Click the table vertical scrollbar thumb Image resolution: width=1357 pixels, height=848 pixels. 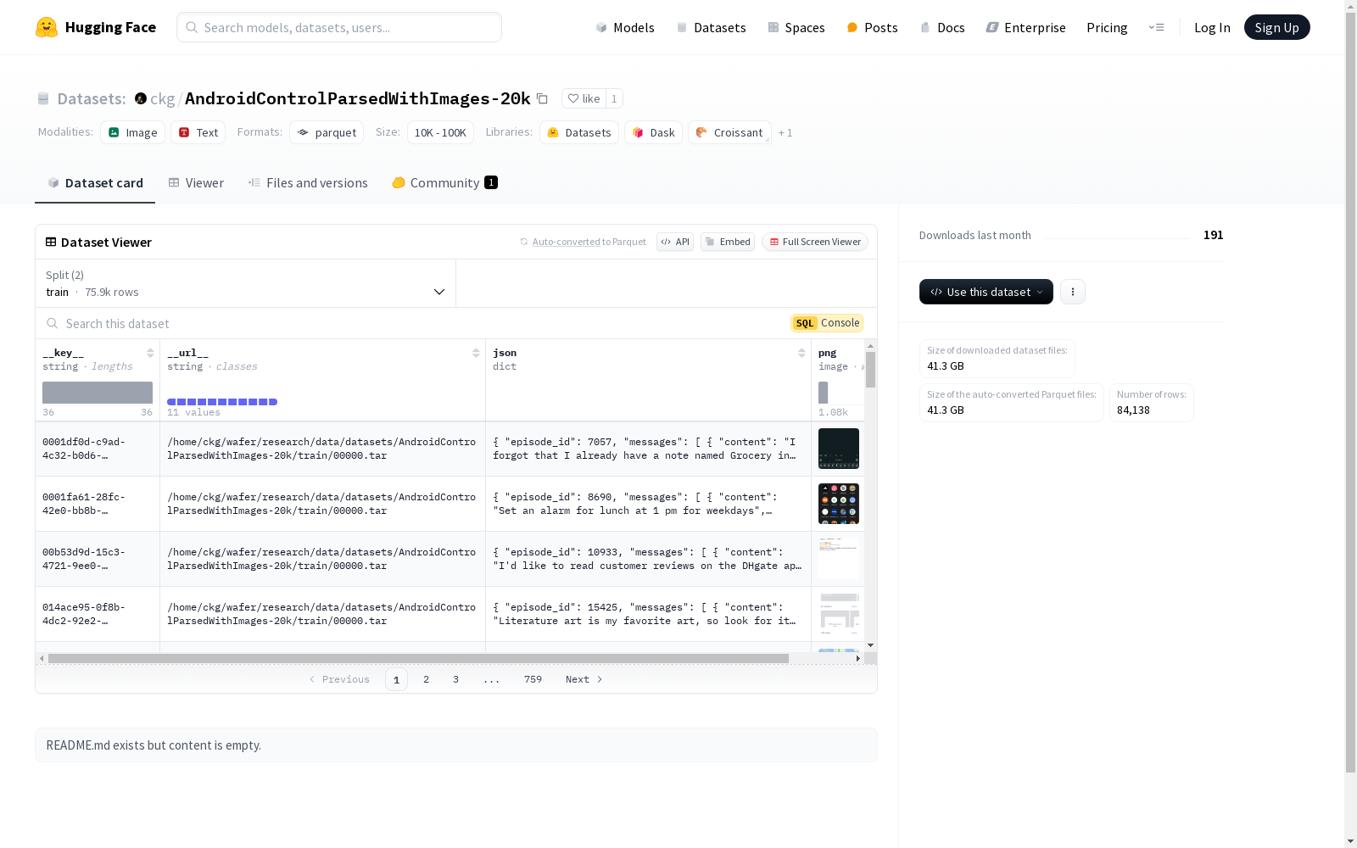click(870, 370)
